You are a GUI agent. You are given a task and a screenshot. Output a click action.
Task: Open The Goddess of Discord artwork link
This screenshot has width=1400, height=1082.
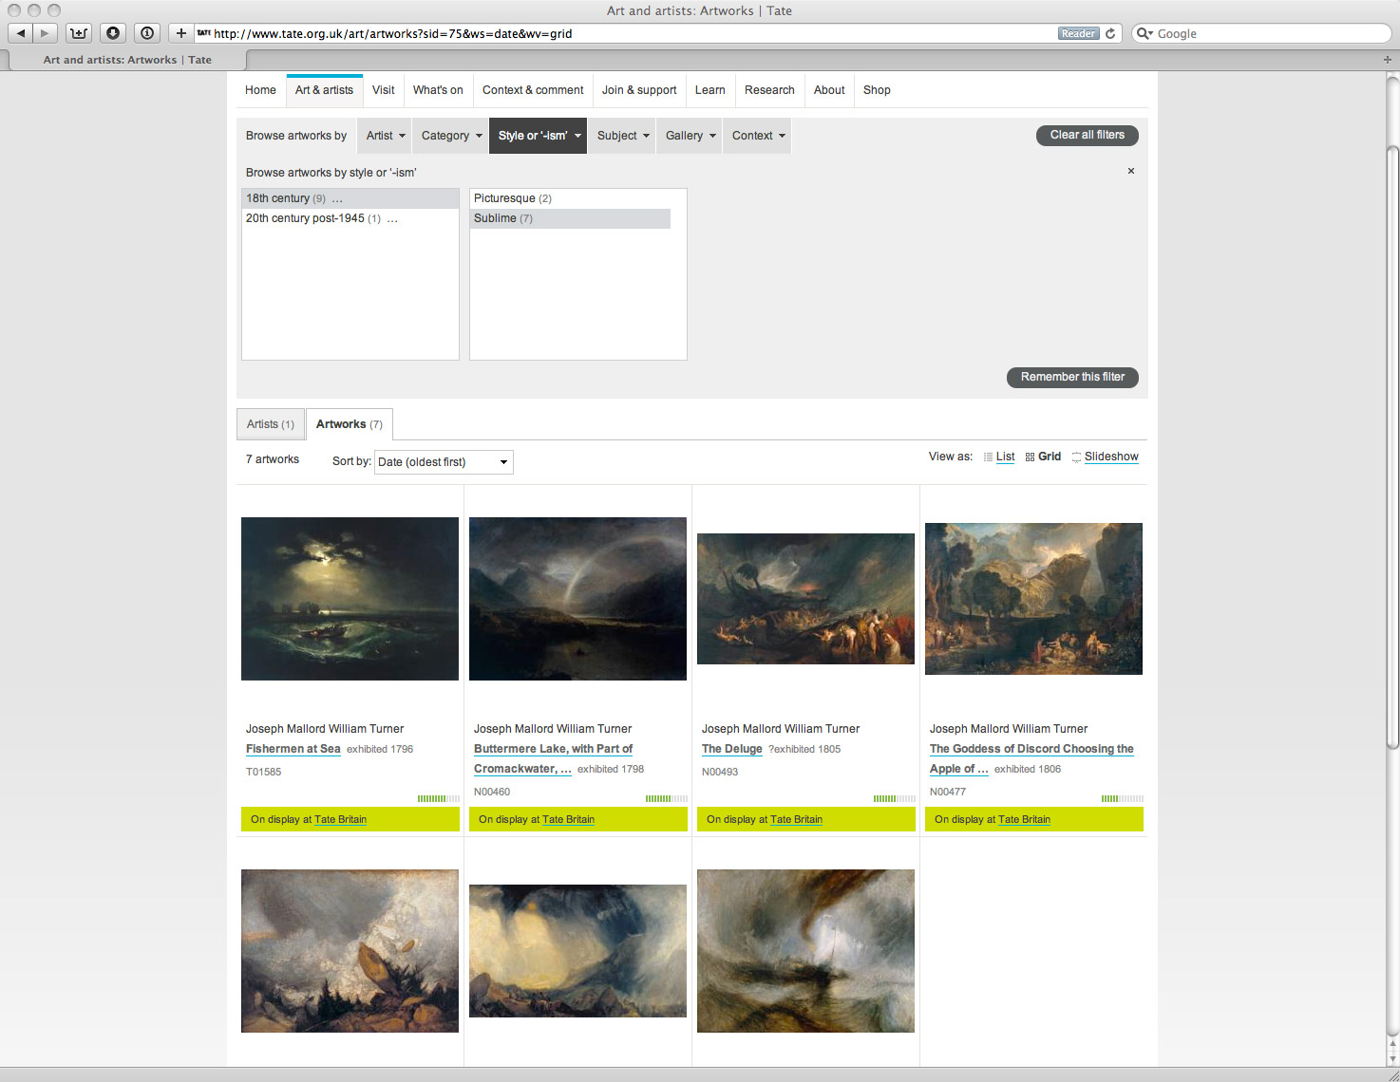[x=1031, y=758]
